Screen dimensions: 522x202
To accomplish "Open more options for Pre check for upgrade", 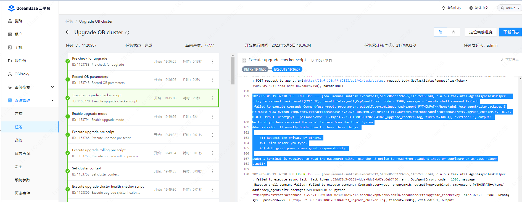I will click(x=212, y=62).
